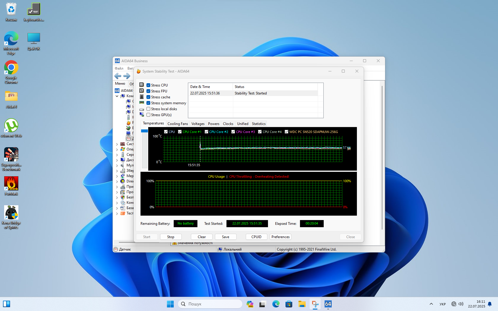498x311 pixels.
Task: Open the Preferences dialog
Action: tap(280, 237)
